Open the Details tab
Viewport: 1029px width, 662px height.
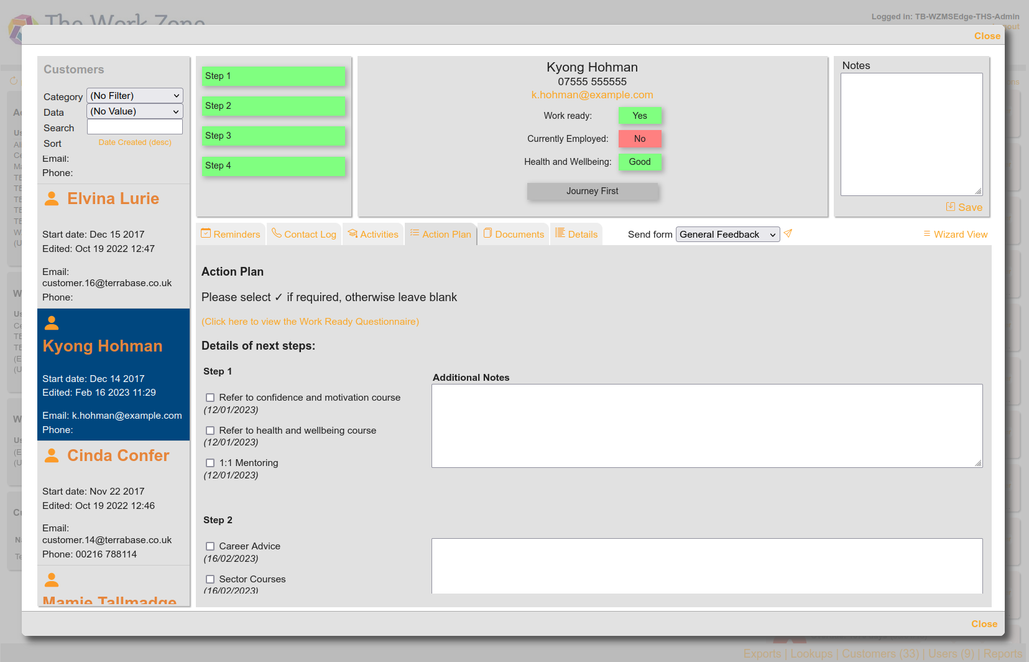click(576, 235)
